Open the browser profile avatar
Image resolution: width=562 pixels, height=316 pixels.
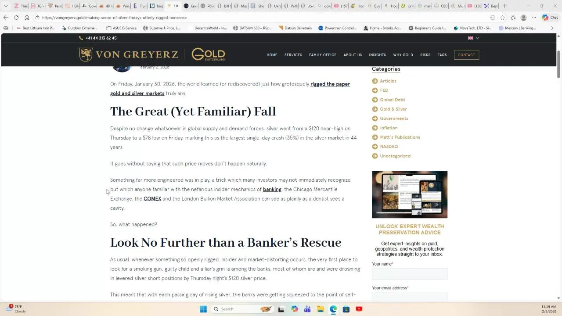(523, 18)
